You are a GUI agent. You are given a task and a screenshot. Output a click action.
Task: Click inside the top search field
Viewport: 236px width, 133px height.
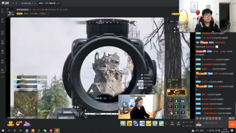[26, 3]
